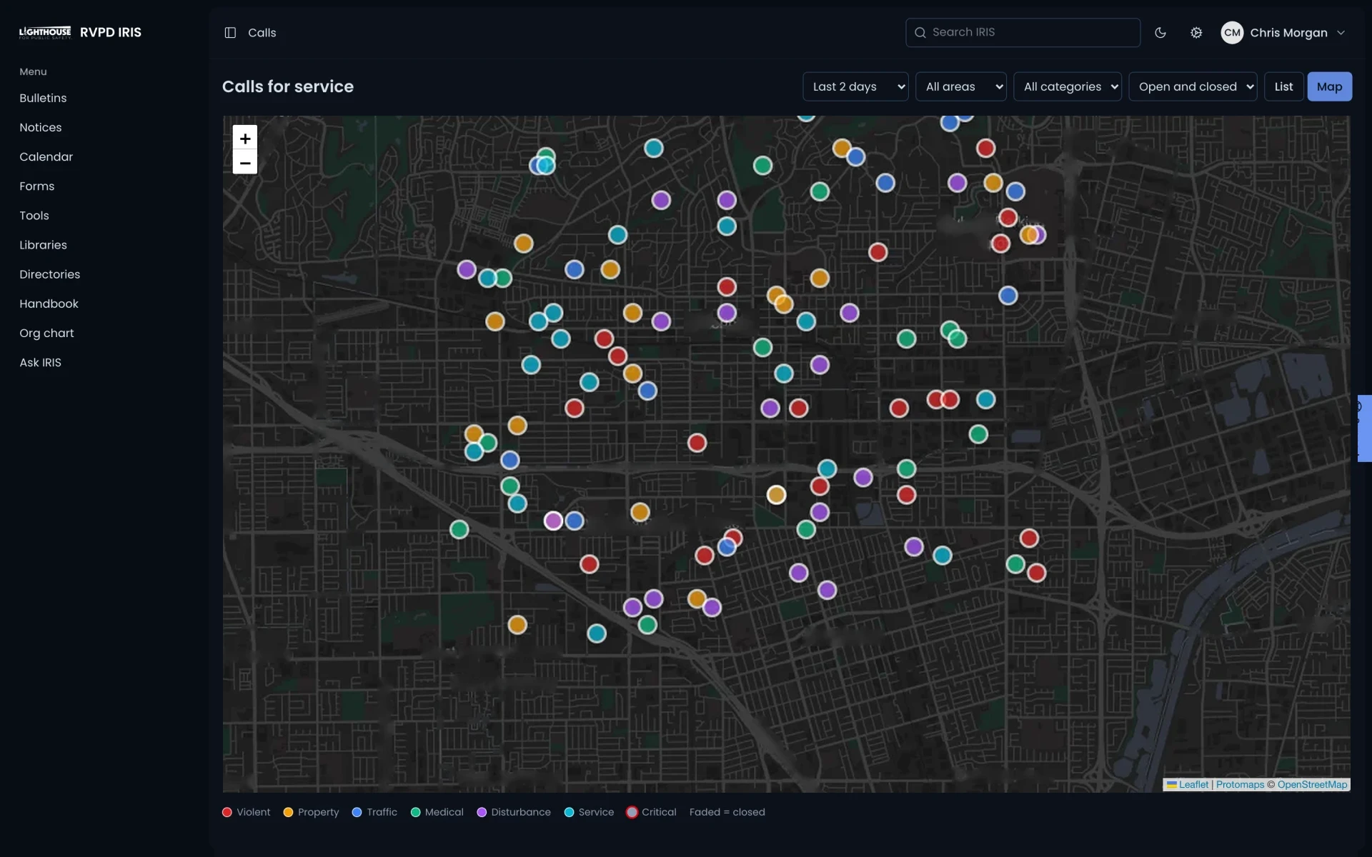This screenshot has width=1372, height=857.
Task: Focus the Search IRIS field
Action: pyautogui.click(x=1023, y=32)
